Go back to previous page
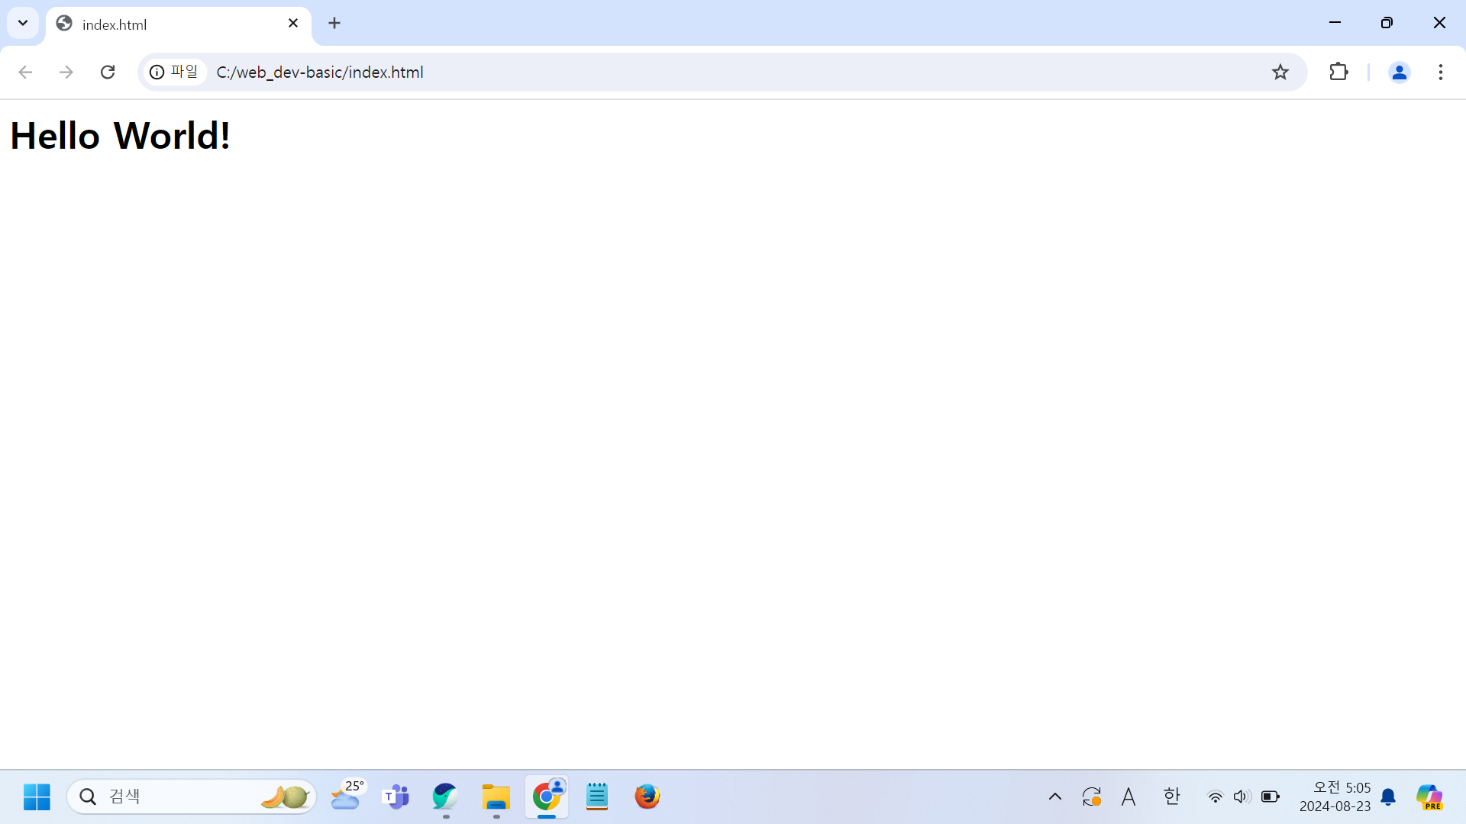The height and width of the screenshot is (824, 1466). 25,72
